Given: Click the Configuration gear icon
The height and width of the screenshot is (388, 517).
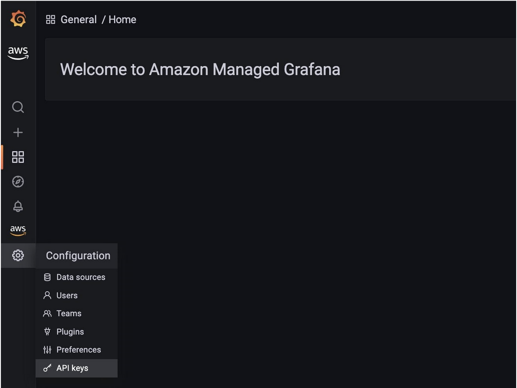Looking at the screenshot, I should click(18, 255).
